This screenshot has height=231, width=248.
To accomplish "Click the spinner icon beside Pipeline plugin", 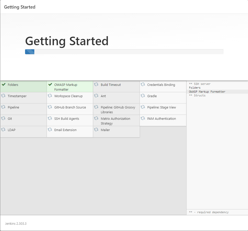I will [x=3, y=107].
